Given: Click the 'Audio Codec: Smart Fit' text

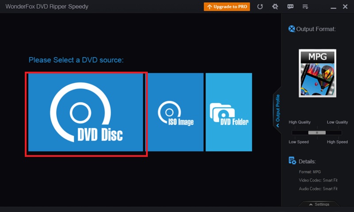Looking at the screenshot, I should [318, 189].
